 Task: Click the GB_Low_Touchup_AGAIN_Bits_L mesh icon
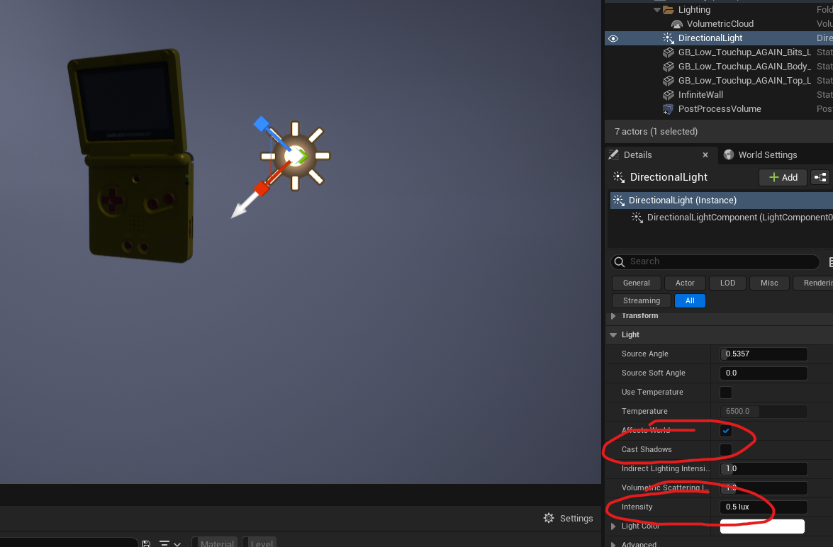[x=669, y=52]
